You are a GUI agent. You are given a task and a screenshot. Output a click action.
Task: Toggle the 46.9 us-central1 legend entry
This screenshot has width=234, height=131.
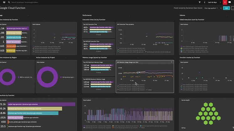point(25,77)
